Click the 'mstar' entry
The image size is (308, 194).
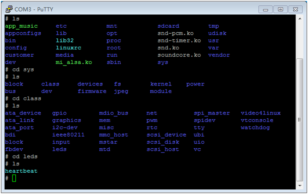tap(108, 142)
